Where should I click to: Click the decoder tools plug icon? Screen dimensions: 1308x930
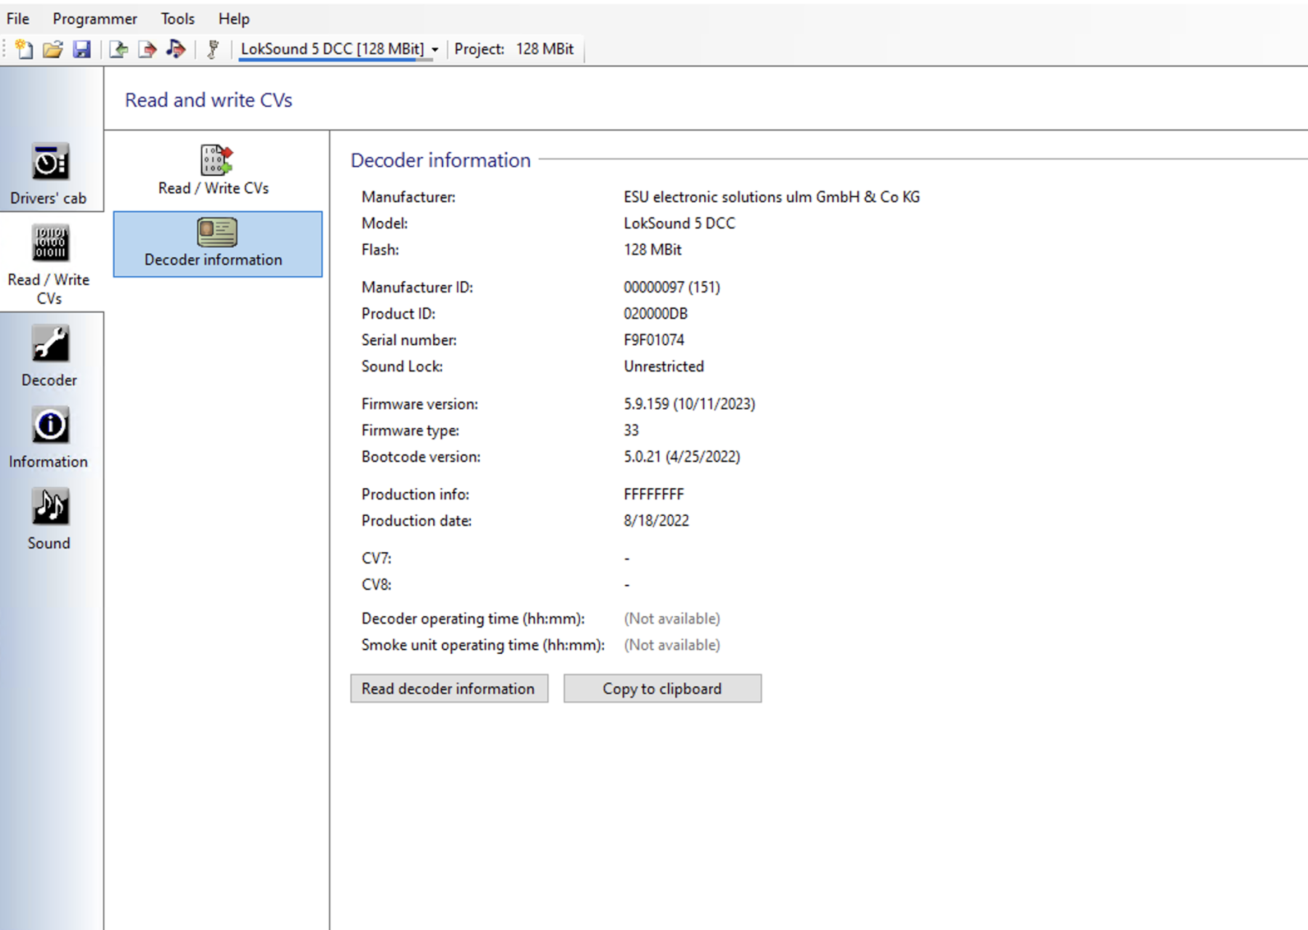(213, 49)
